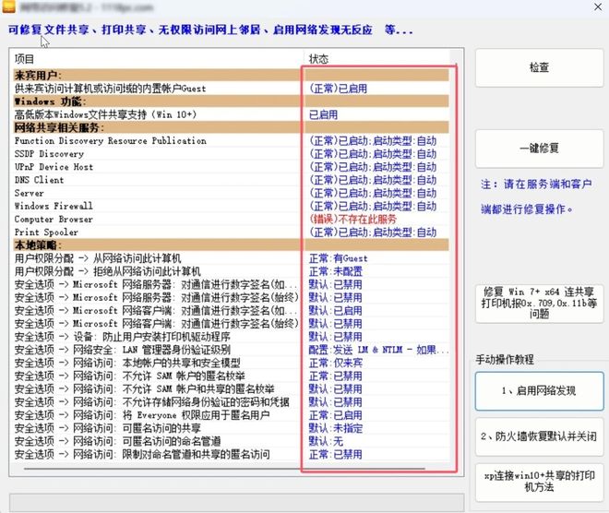
Task: Select the Windows Firewall row
Action: click(231, 206)
